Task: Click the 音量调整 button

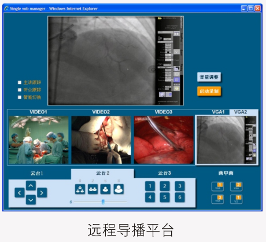Action: pyautogui.click(x=209, y=77)
